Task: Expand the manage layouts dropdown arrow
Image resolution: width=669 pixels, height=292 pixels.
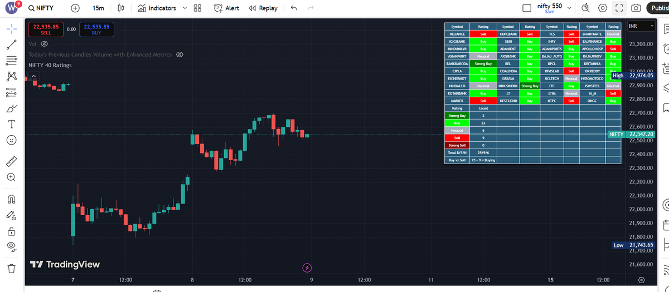Action: click(569, 8)
